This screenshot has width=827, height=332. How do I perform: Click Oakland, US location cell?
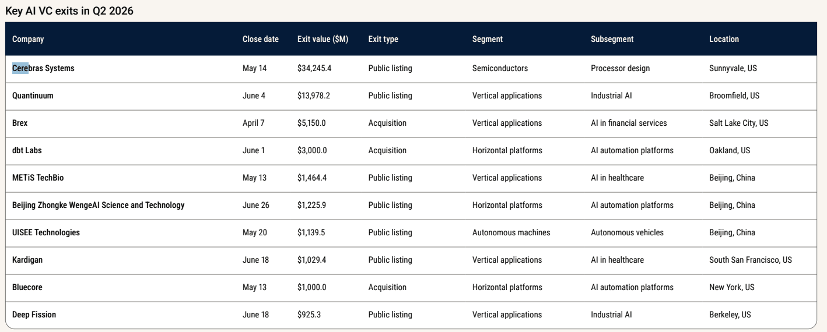point(730,150)
